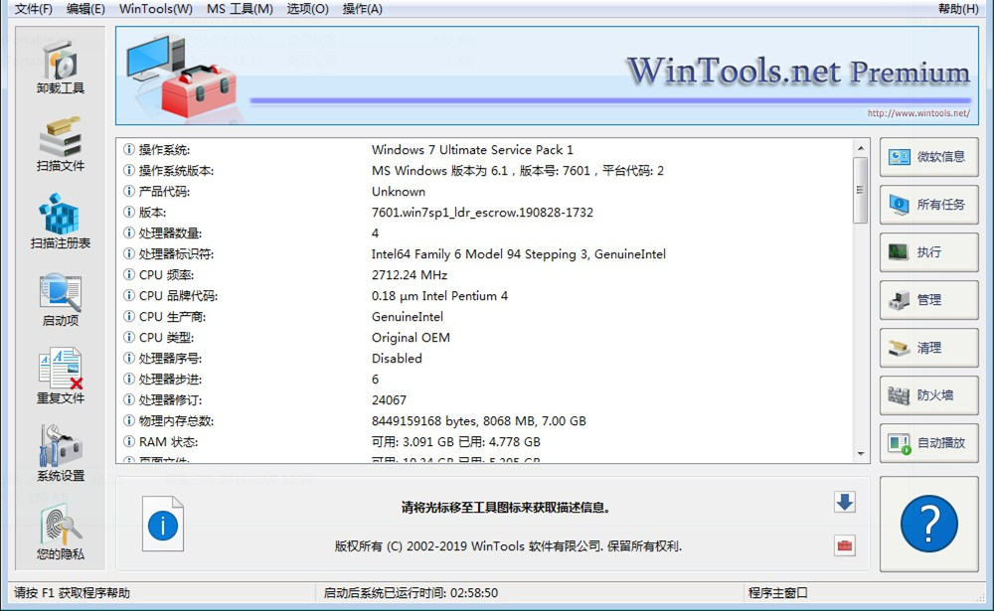The image size is (994, 611).
Task: Launch the 启动项 startup manager
Action: (61, 299)
